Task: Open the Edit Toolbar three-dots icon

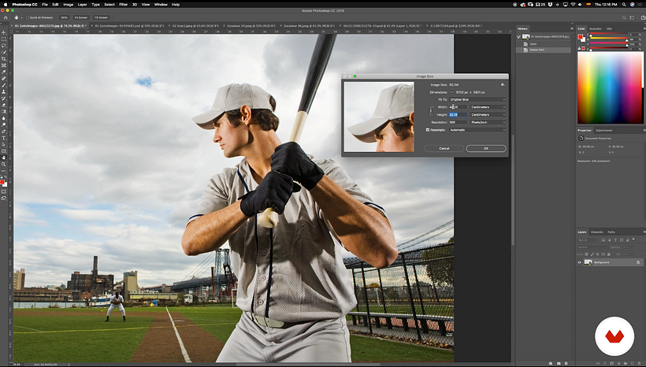Action: click(4, 171)
